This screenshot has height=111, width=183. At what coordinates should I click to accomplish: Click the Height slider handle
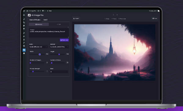pos(59,54)
